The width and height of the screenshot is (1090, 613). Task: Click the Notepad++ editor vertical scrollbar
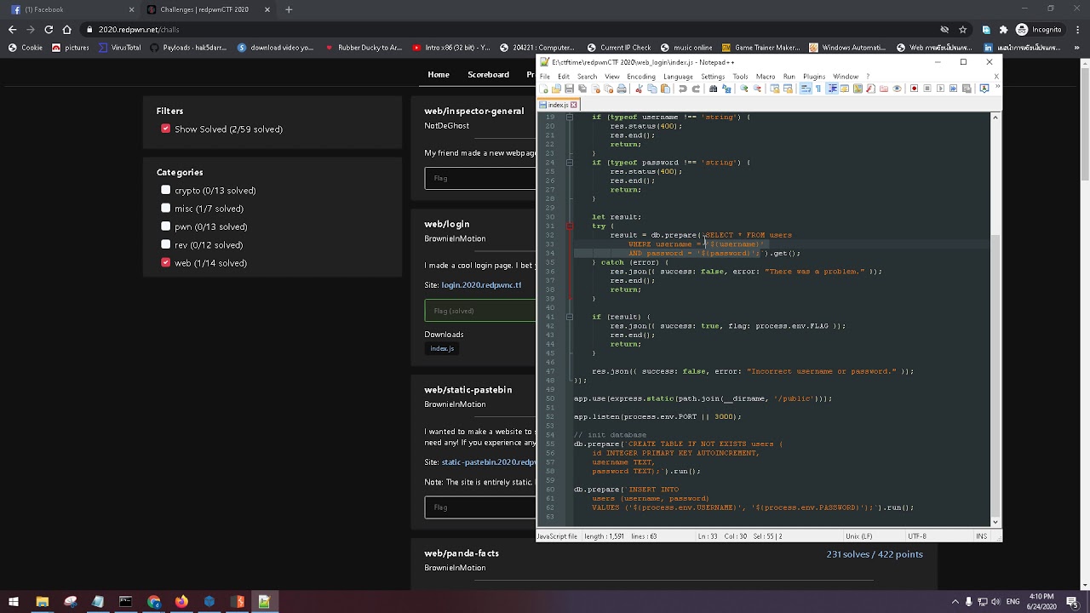point(995,319)
